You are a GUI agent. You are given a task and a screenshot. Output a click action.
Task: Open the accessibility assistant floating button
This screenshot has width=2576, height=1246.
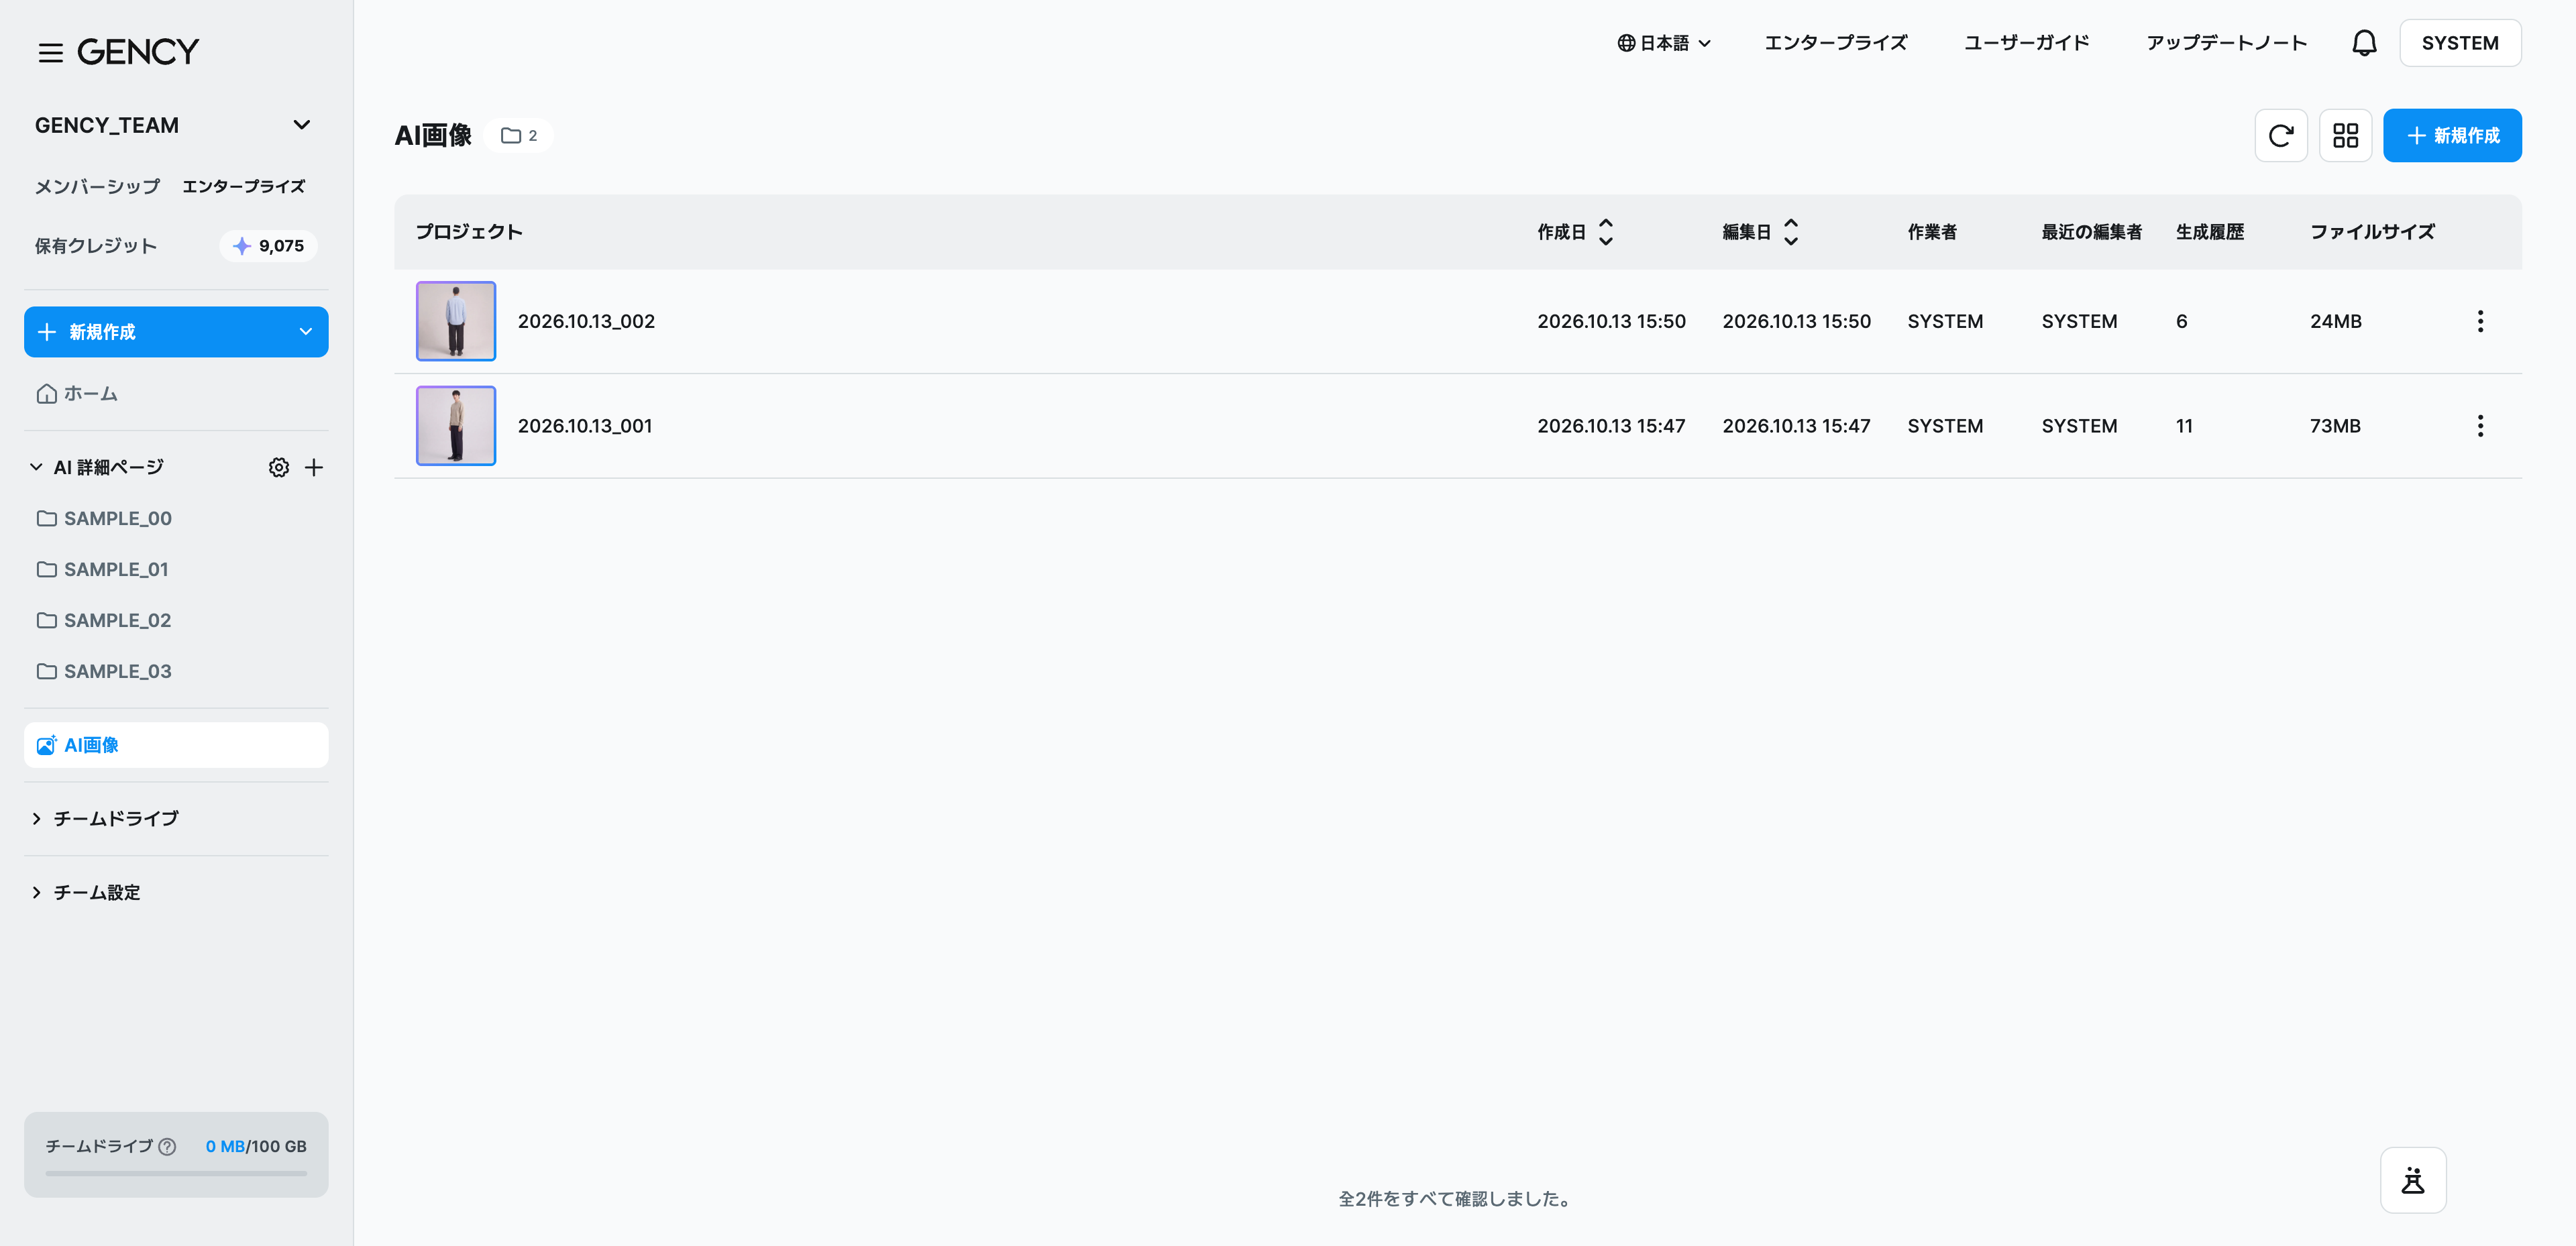tap(2413, 1180)
